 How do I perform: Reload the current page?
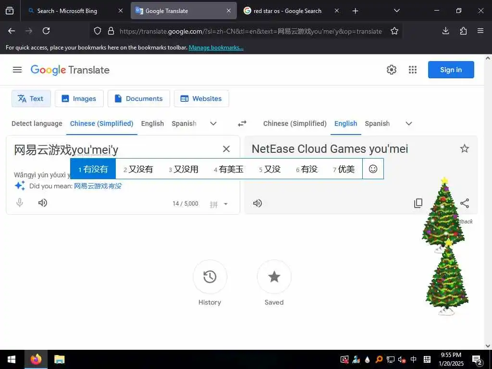tap(46, 31)
